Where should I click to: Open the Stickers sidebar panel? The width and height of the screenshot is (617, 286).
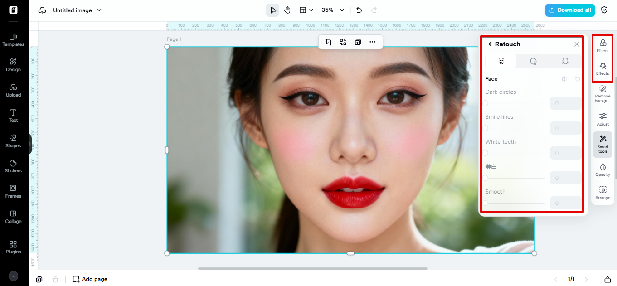click(13, 166)
